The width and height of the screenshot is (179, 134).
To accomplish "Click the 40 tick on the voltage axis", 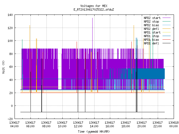I will 11,80.
